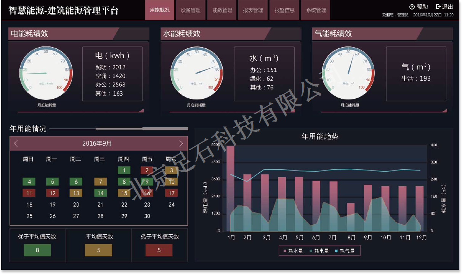
Task: Switch to the 报警信息 tab
Action: [284, 10]
